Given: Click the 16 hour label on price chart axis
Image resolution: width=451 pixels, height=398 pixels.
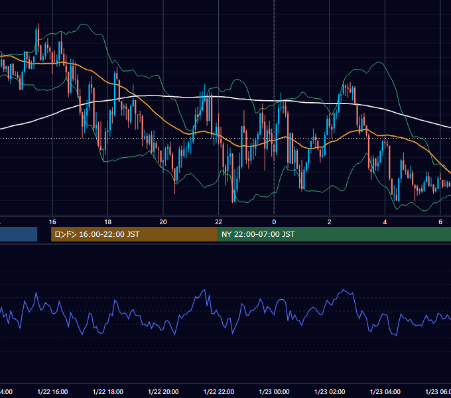Looking at the screenshot, I should [x=52, y=222].
